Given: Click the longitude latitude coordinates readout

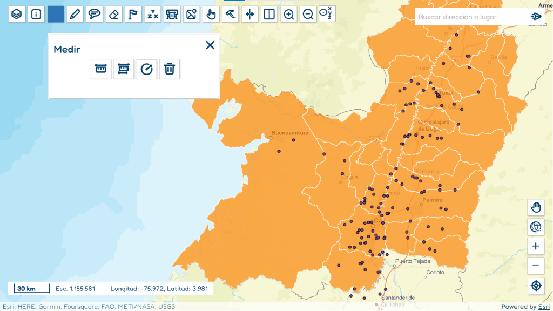Looking at the screenshot, I should (159, 289).
